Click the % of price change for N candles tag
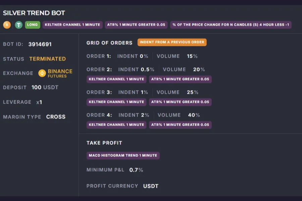 pos(231,25)
